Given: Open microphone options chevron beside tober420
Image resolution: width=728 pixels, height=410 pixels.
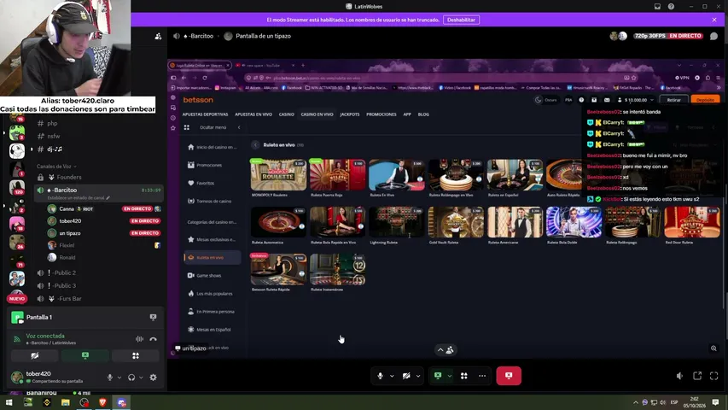Looking at the screenshot, I should [x=119, y=378].
